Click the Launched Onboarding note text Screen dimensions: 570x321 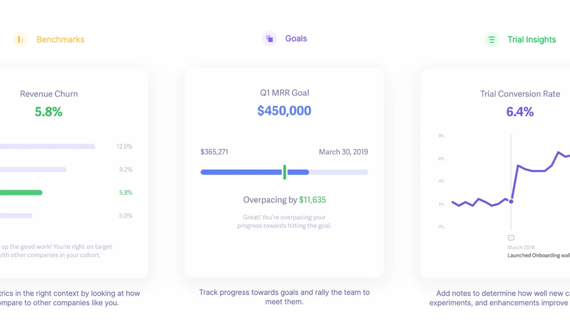(539, 255)
